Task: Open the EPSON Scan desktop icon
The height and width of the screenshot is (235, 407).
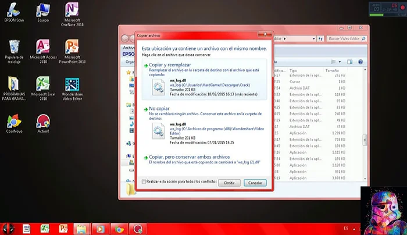Action: click(12, 10)
